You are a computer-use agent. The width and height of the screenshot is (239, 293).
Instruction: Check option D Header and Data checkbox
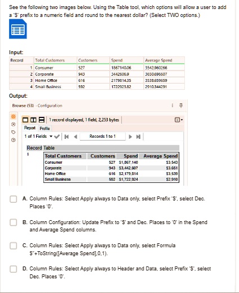click(x=14, y=269)
